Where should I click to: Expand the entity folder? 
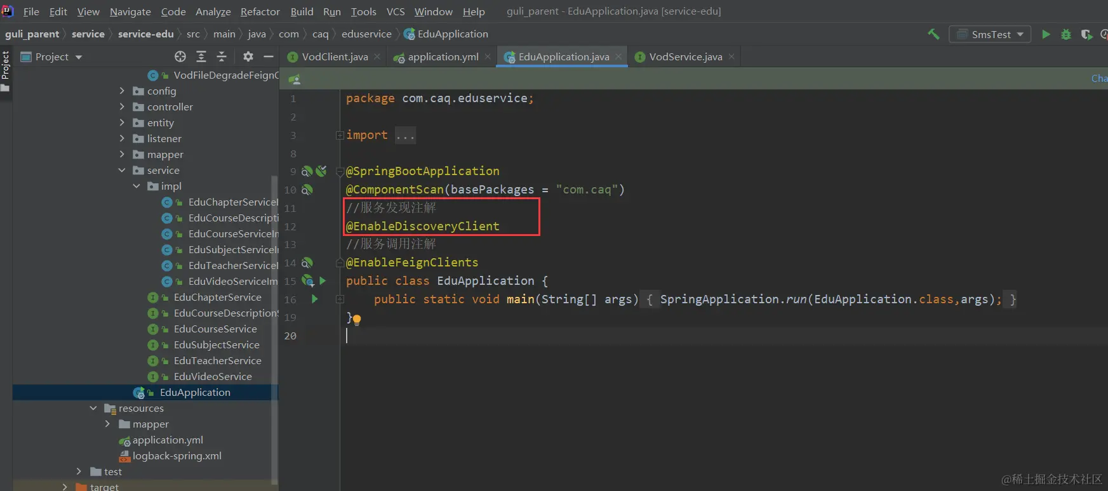coord(122,122)
